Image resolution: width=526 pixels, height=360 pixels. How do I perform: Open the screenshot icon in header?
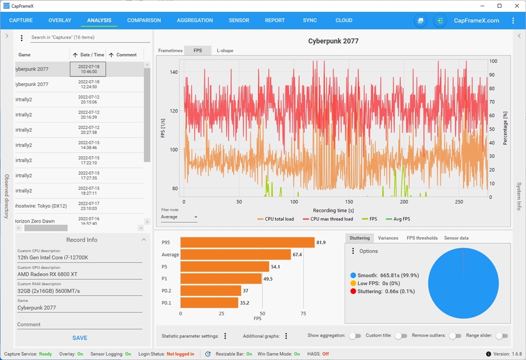point(420,21)
